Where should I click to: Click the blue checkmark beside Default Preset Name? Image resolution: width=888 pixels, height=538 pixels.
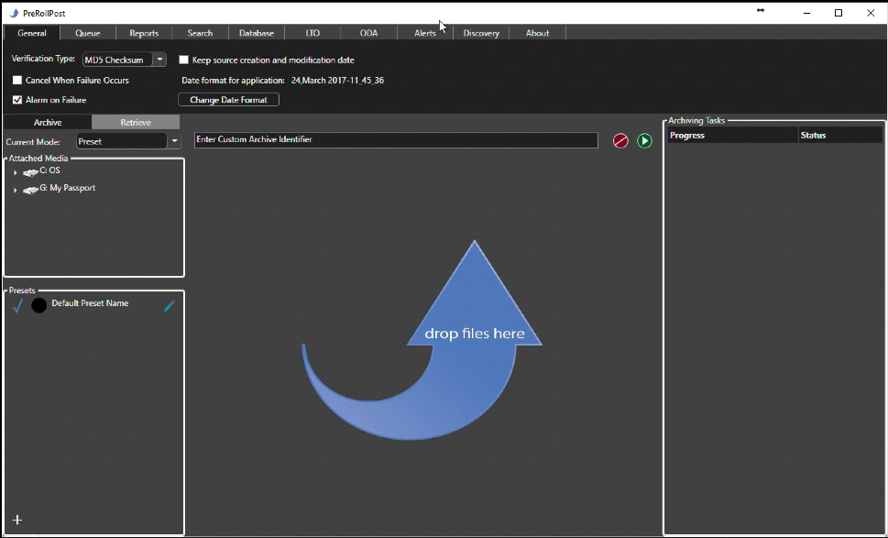coord(18,305)
